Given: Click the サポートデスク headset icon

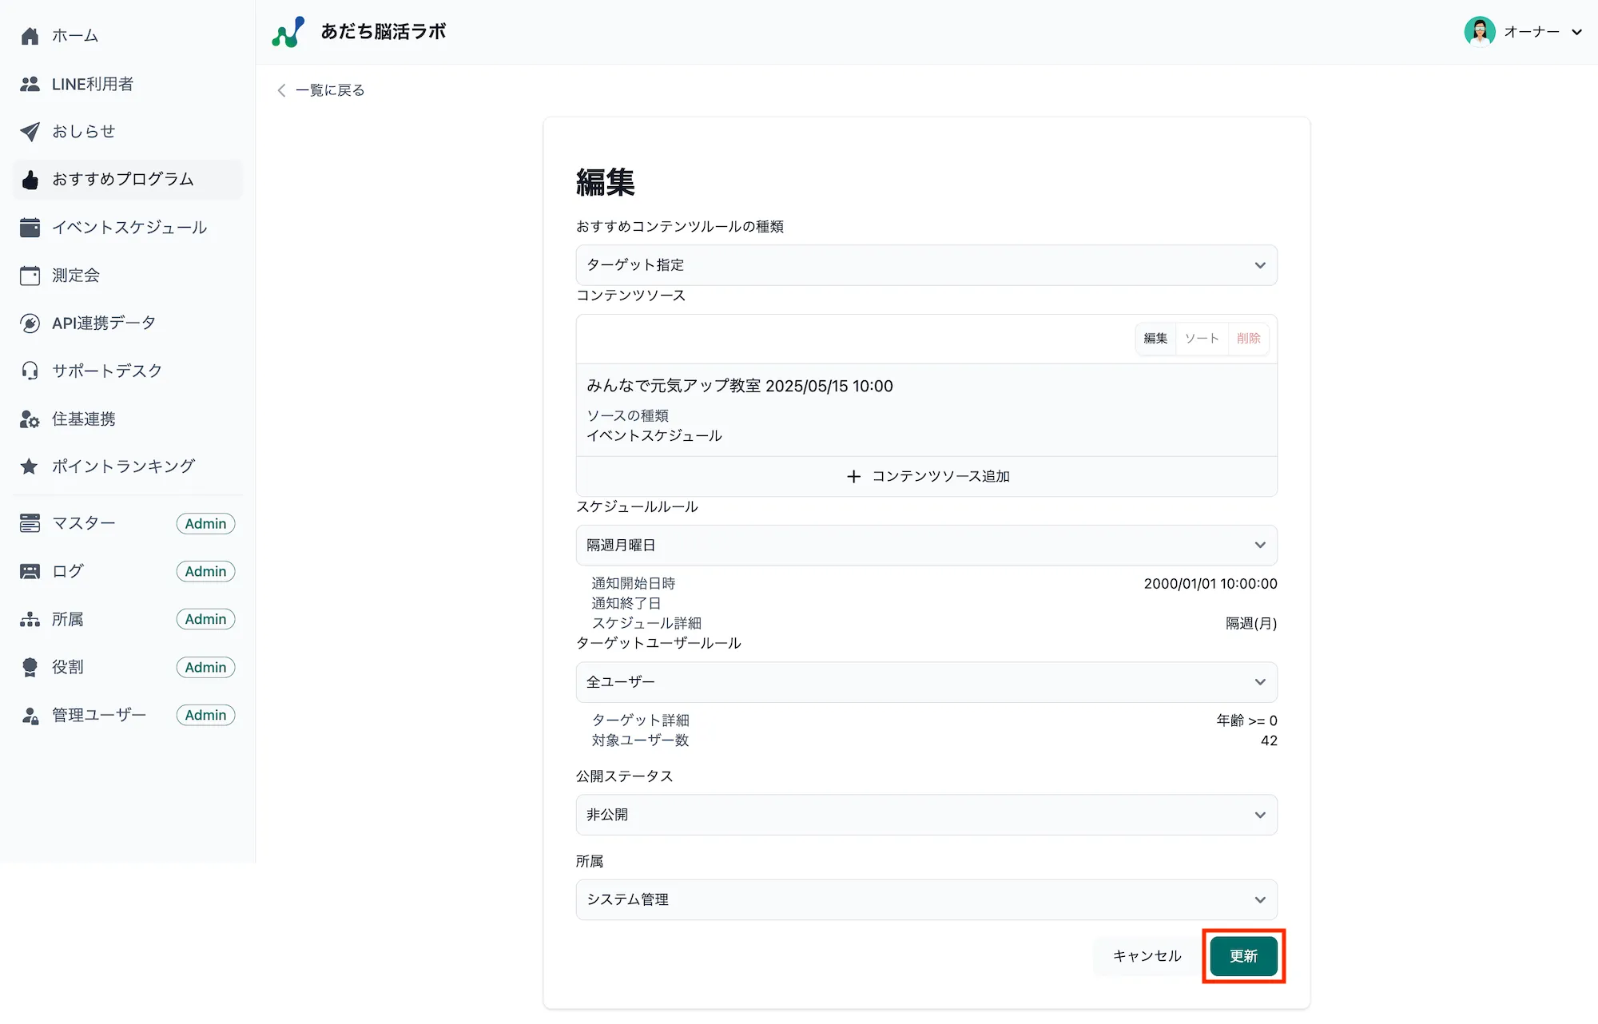Looking at the screenshot, I should tap(30, 370).
